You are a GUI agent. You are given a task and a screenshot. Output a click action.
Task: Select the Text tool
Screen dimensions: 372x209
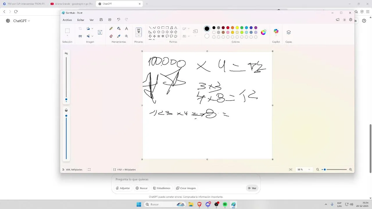126,28
